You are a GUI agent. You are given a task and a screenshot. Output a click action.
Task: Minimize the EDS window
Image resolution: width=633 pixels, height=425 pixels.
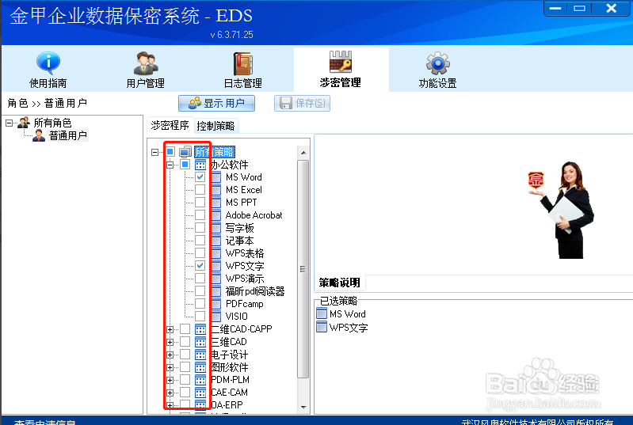click(555, 9)
